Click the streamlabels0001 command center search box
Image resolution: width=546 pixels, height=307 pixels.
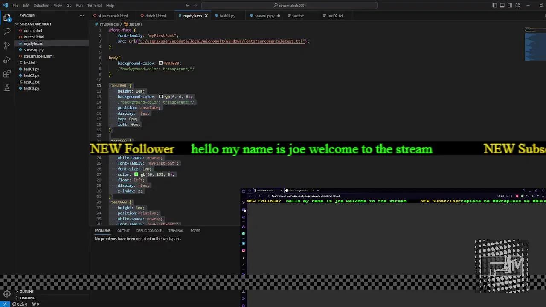(289, 5)
